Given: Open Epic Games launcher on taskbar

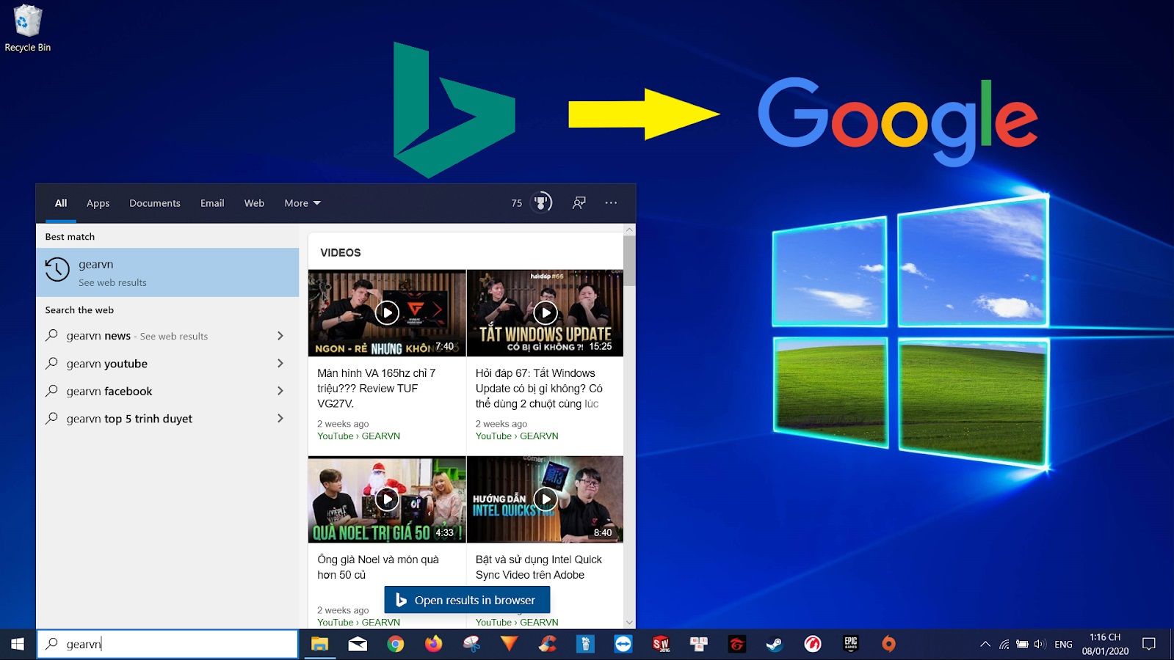Looking at the screenshot, I should click(851, 644).
